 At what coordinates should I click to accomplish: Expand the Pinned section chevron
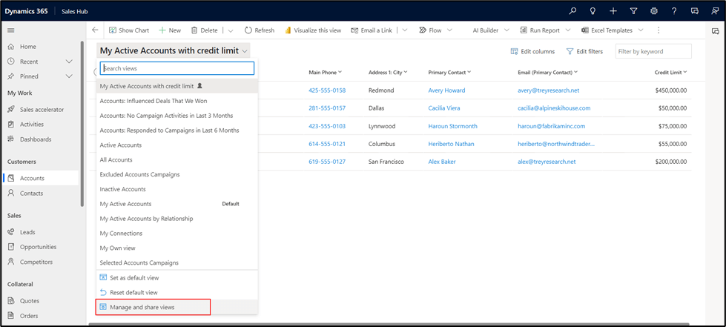tap(69, 76)
